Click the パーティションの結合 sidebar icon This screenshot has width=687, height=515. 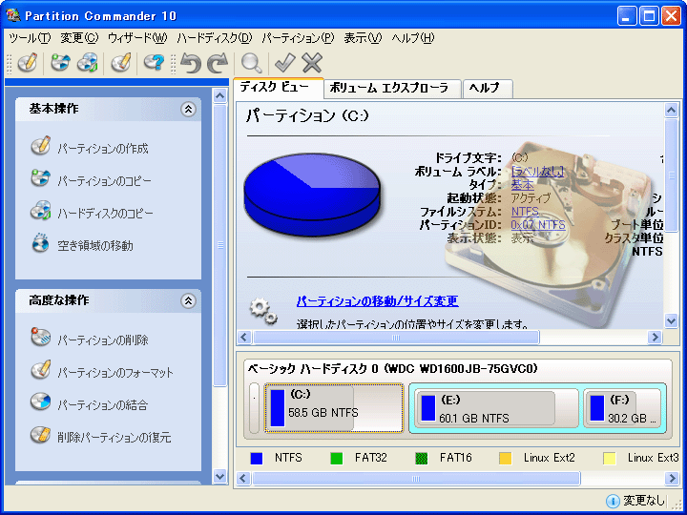coord(40,402)
